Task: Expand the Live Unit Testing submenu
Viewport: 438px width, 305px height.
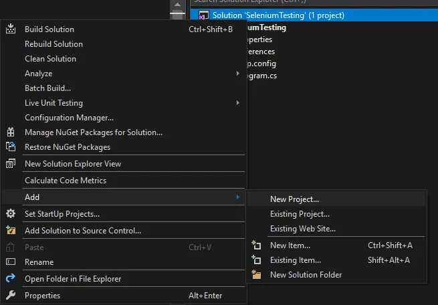Action: (x=237, y=103)
